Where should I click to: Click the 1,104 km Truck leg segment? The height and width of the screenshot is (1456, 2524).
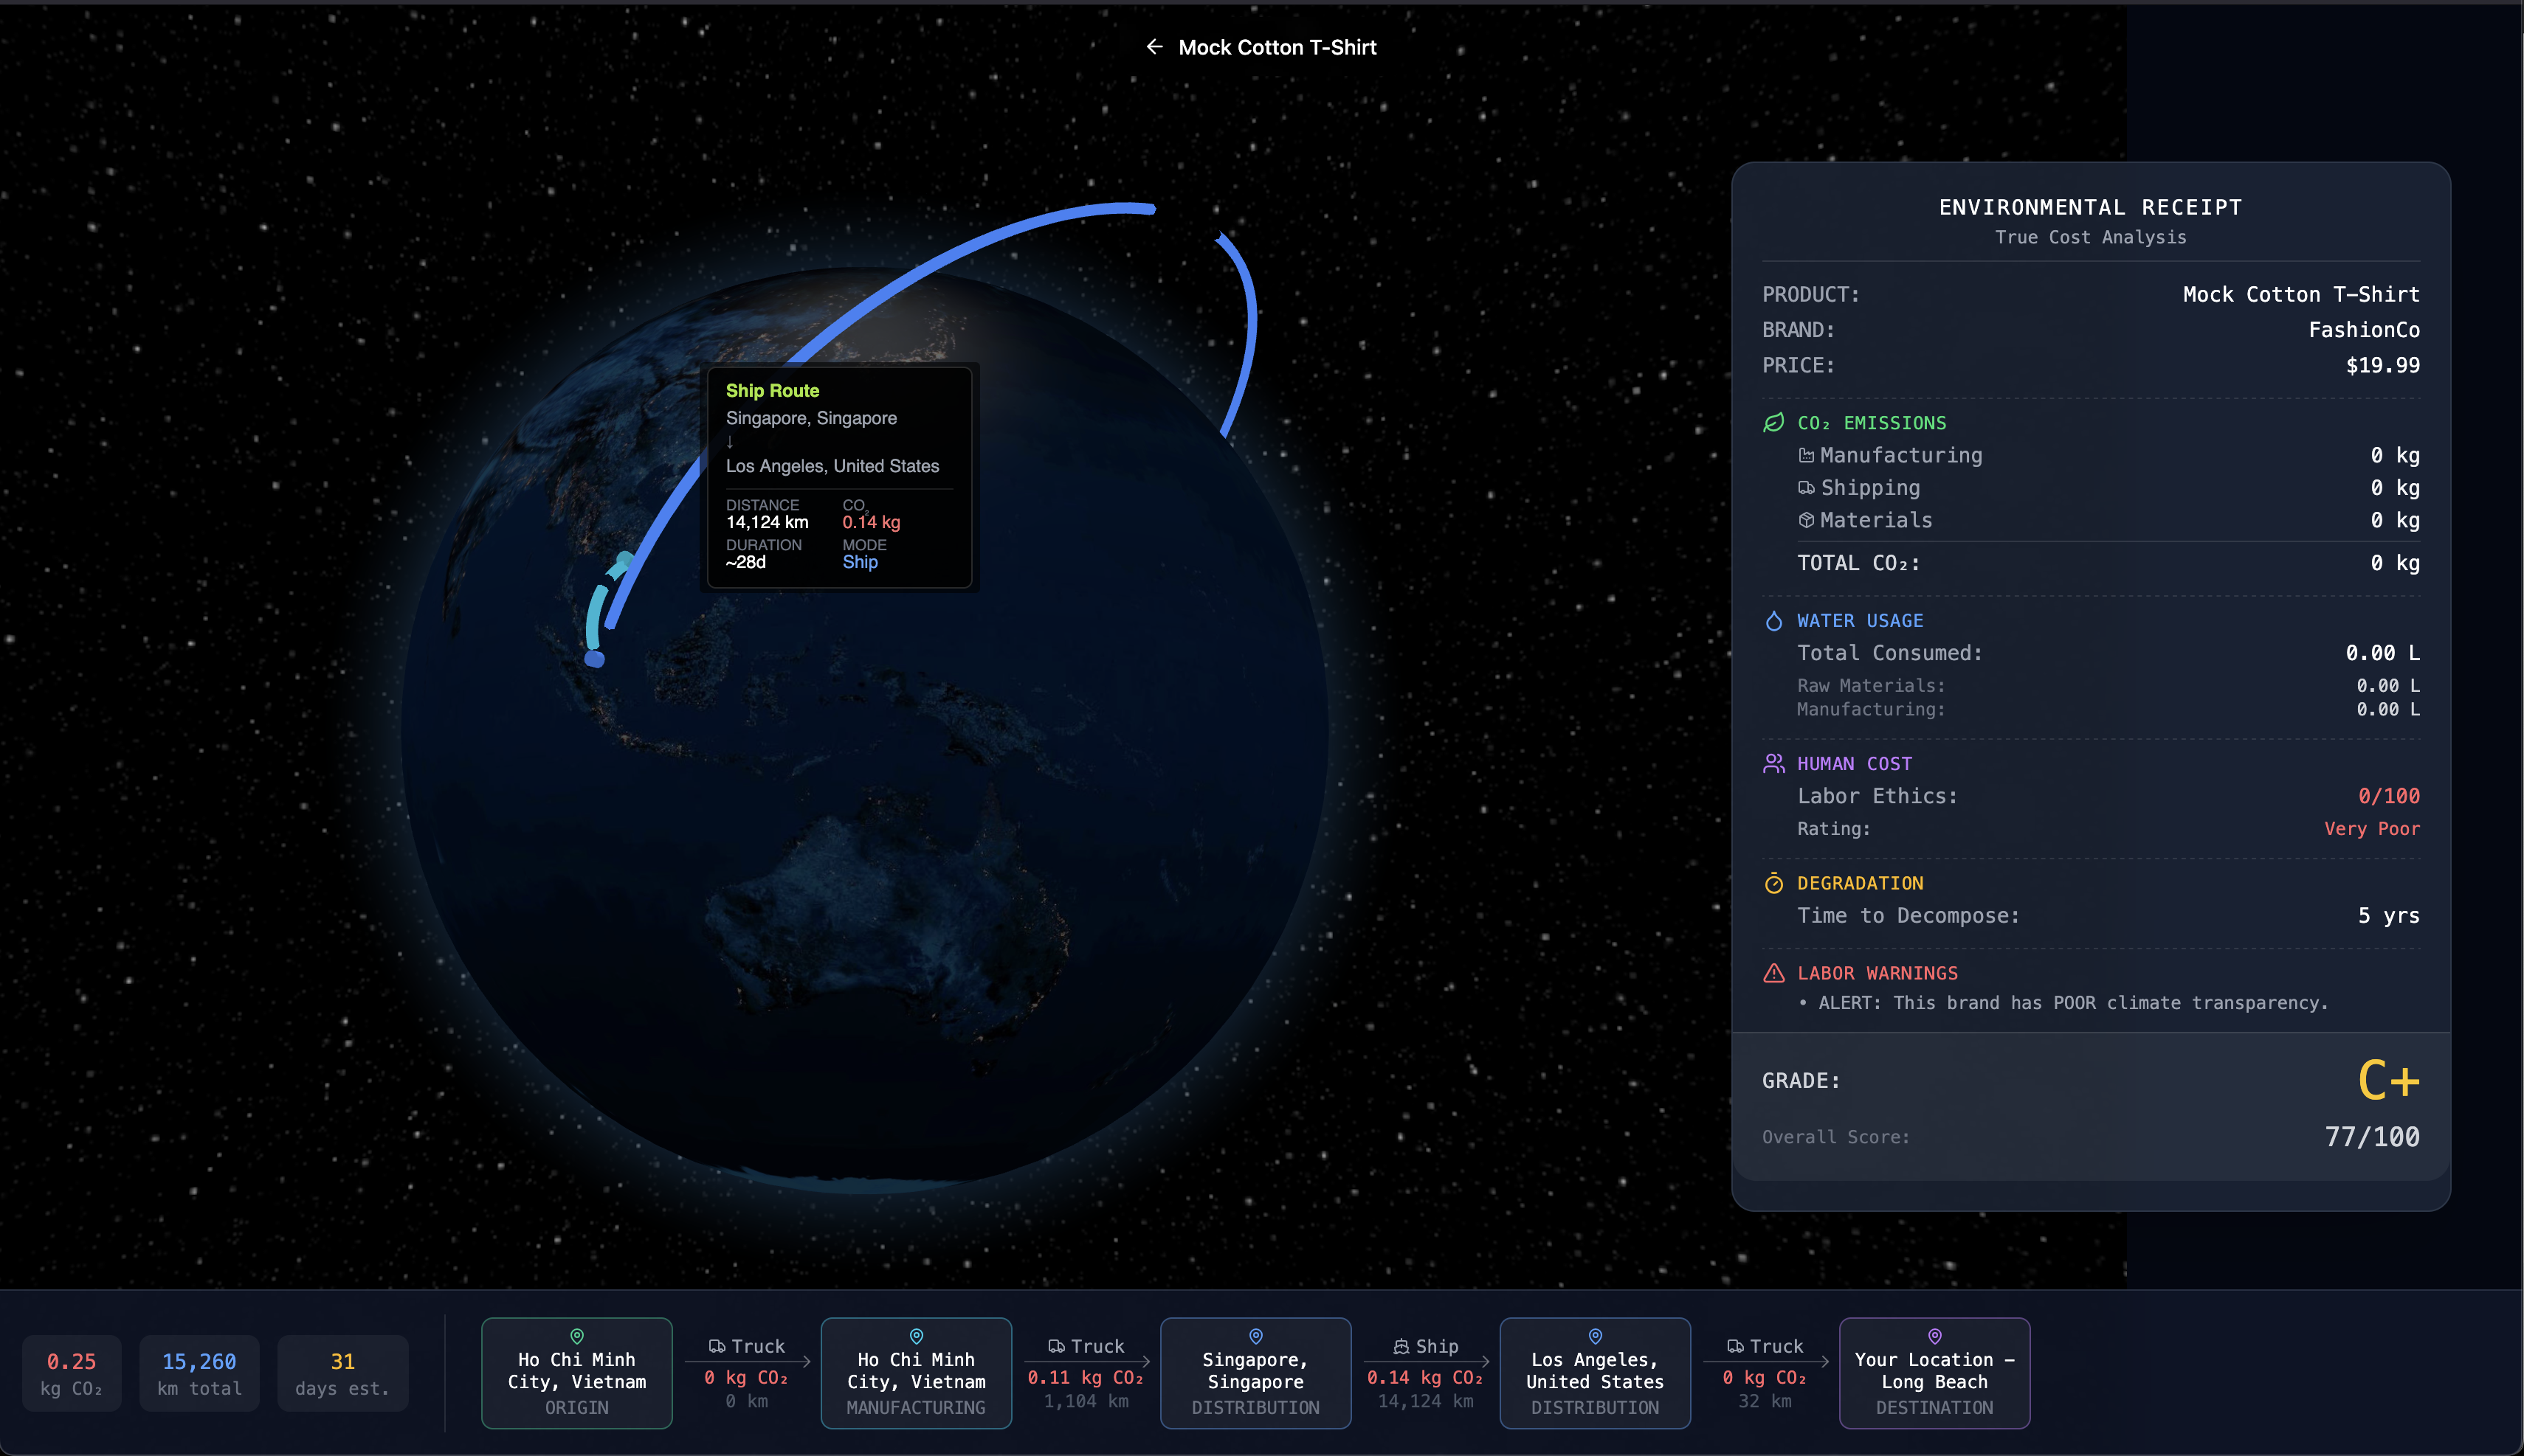(1086, 1374)
